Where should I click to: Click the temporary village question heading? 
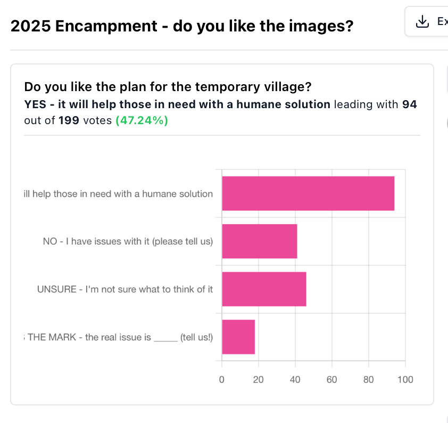click(x=168, y=87)
